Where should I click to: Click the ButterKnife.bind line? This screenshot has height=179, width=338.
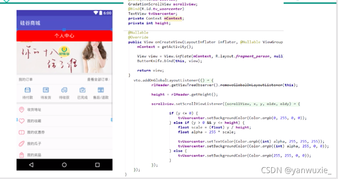[169, 61]
